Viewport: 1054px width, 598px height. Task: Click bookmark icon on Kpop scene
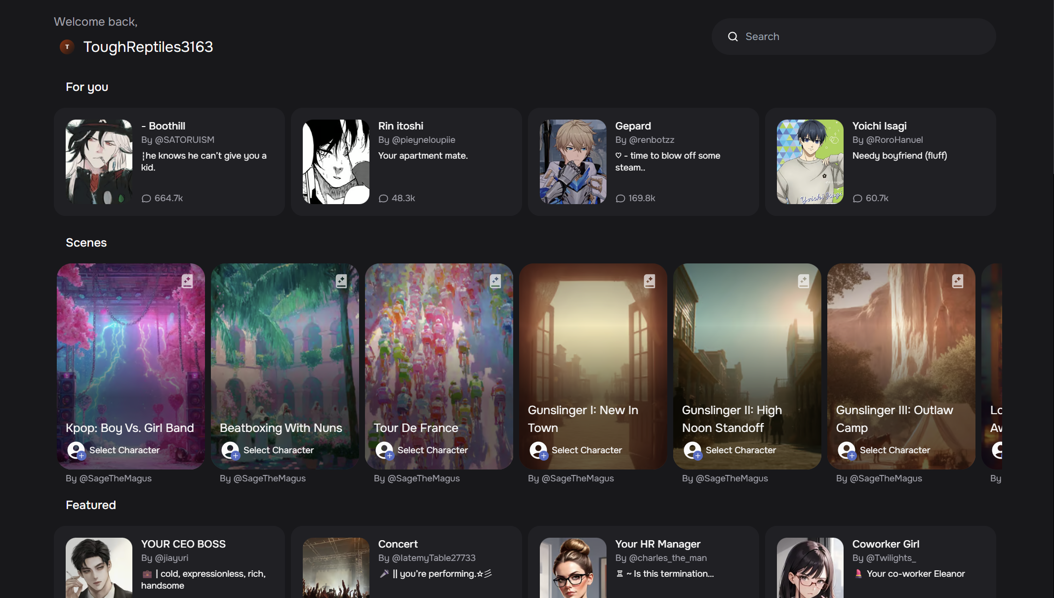click(x=187, y=281)
